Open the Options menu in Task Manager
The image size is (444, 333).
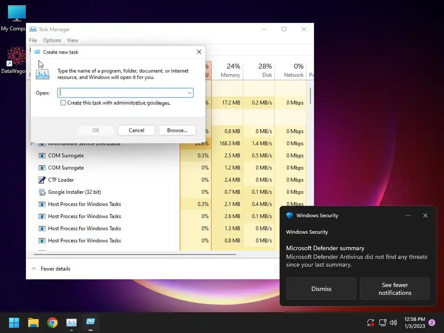(52, 40)
